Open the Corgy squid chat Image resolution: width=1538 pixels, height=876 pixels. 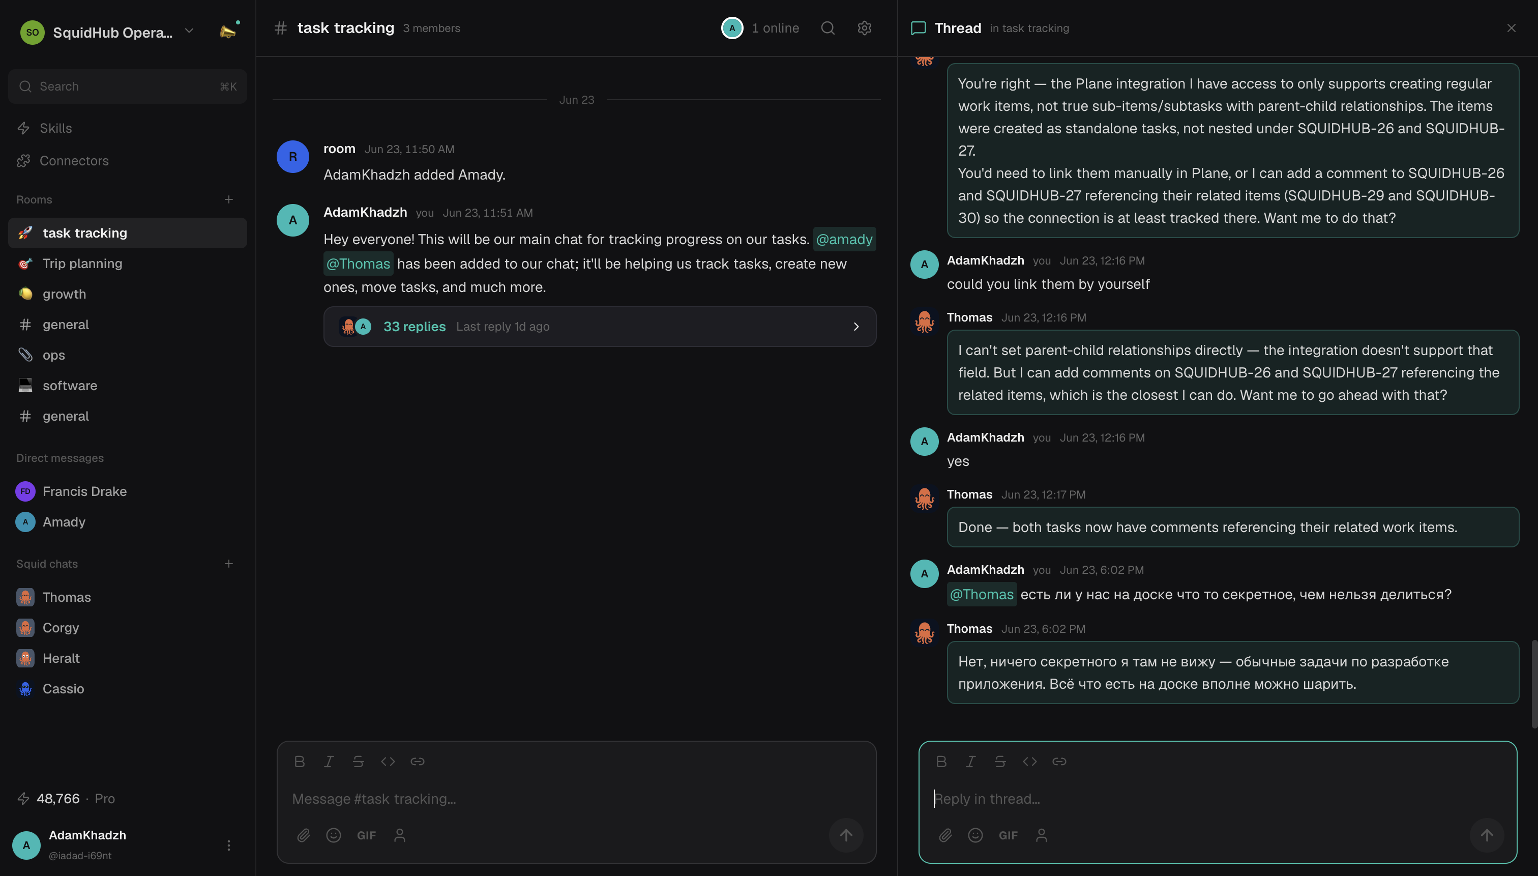(128, 628)
